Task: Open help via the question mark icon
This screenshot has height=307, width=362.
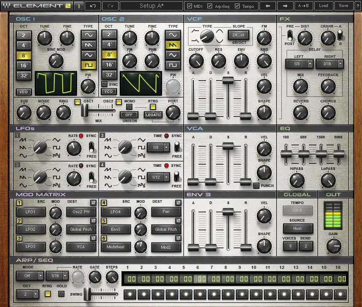Action: tap(358, 6)
